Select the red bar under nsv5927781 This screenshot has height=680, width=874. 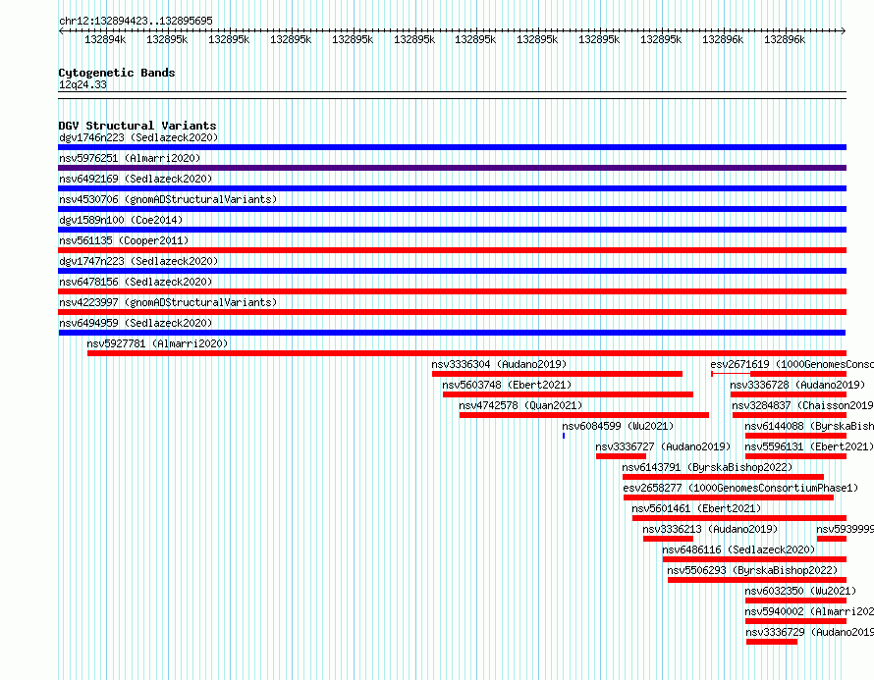coord(467,353)
